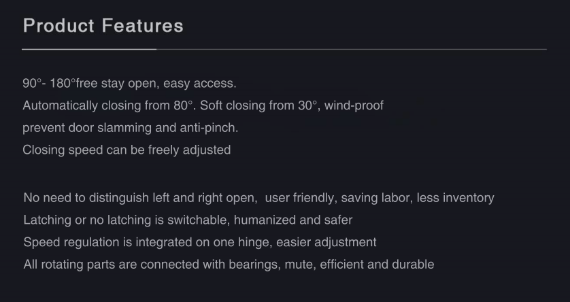Click the Product Features heading
Image resolution: width=570 pixels, height=302 pixels.
[x=103, y=26]
